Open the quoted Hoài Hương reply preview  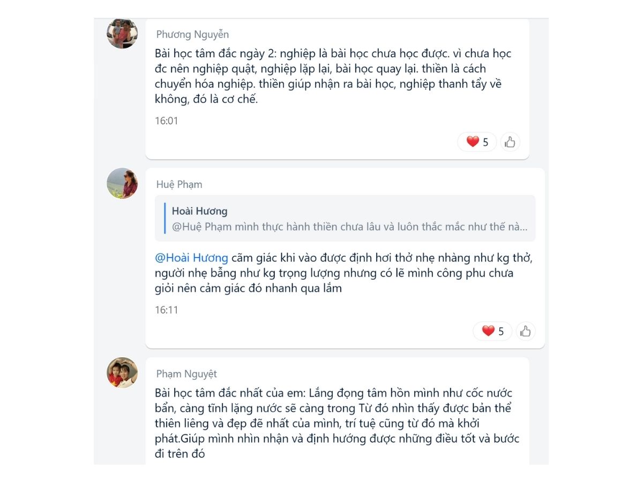tap(345, 218)
